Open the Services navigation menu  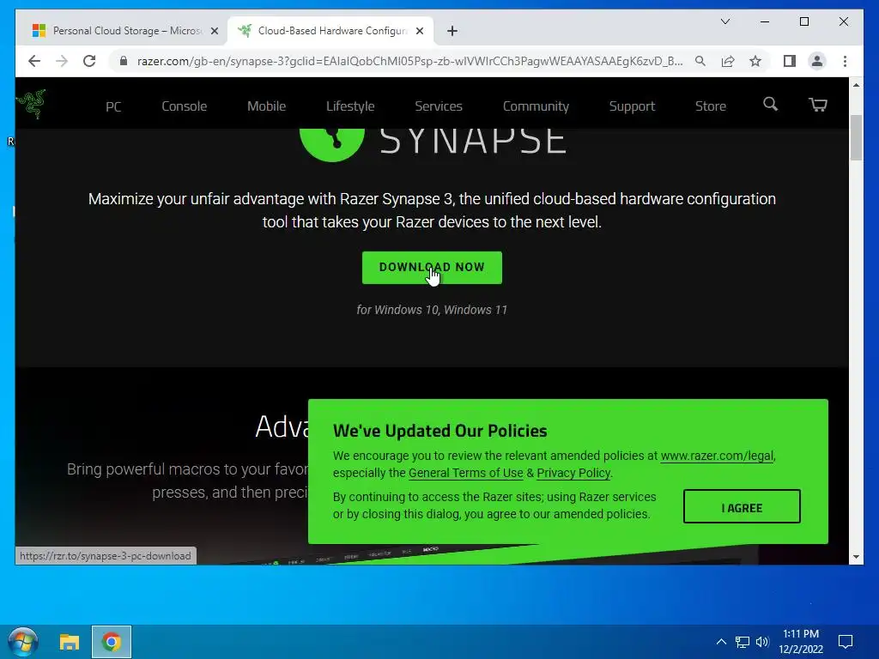click(439, 106)
